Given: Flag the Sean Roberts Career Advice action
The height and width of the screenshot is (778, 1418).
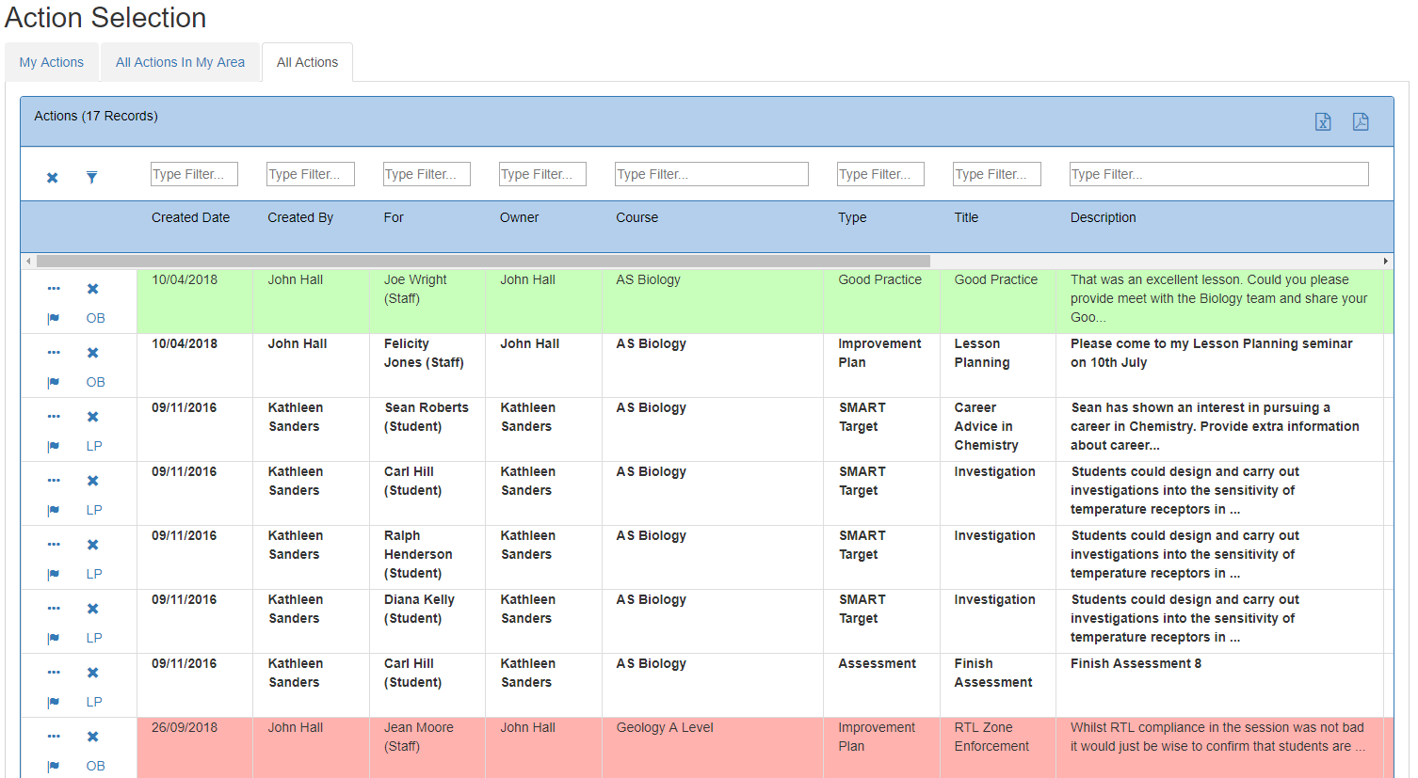Looking at the screenshot, I should click(54, 446).
